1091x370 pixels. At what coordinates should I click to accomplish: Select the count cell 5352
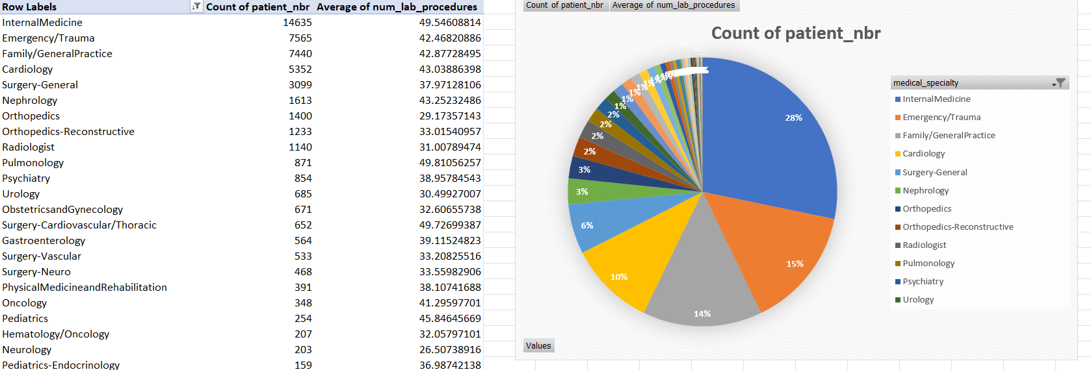(258, 69)
